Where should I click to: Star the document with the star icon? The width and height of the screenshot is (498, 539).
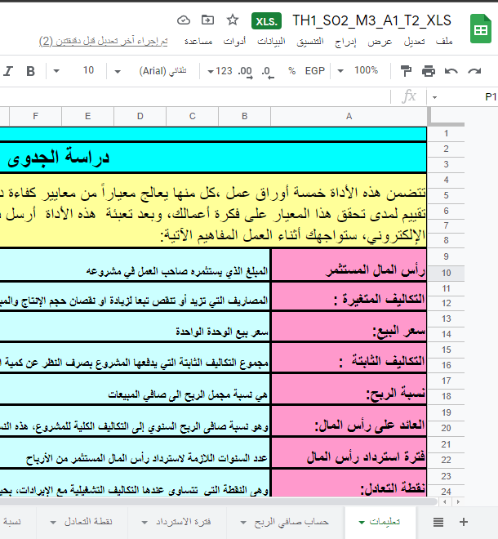(233, 20)
